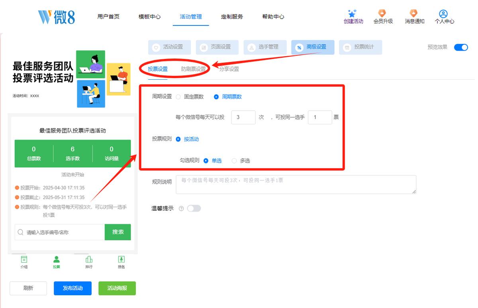
Task: Click the 微8 logo
Action: point(57,17)
